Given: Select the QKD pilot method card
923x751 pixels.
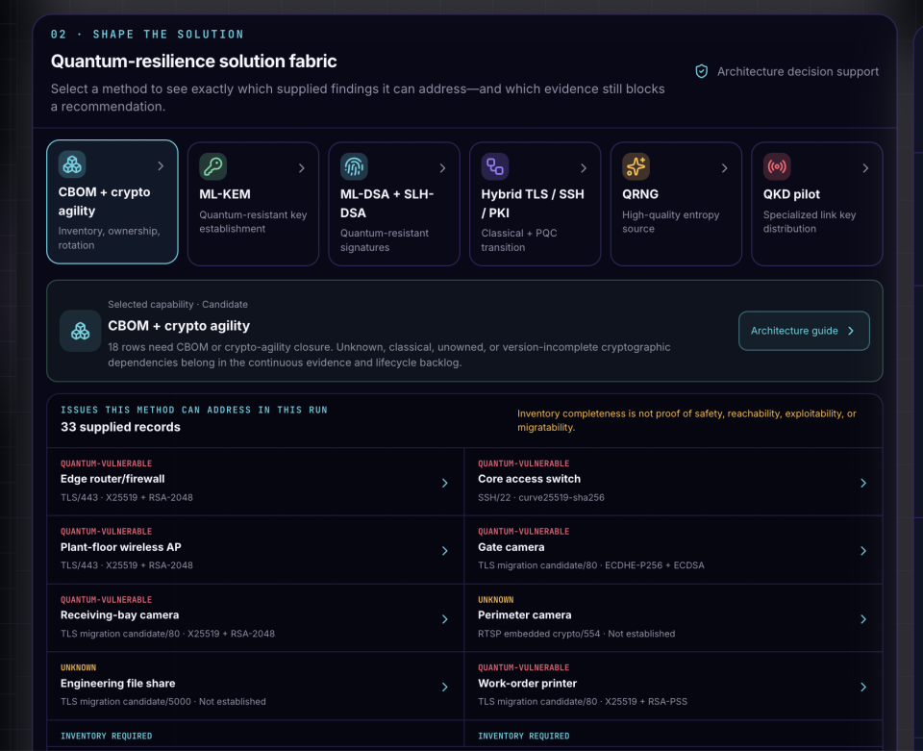Looking at the screenshot, I should point(817,204).
